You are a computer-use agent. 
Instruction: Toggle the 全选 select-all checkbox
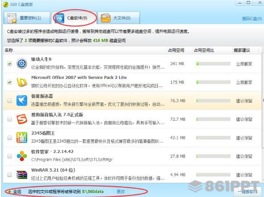tap(10, 192)
